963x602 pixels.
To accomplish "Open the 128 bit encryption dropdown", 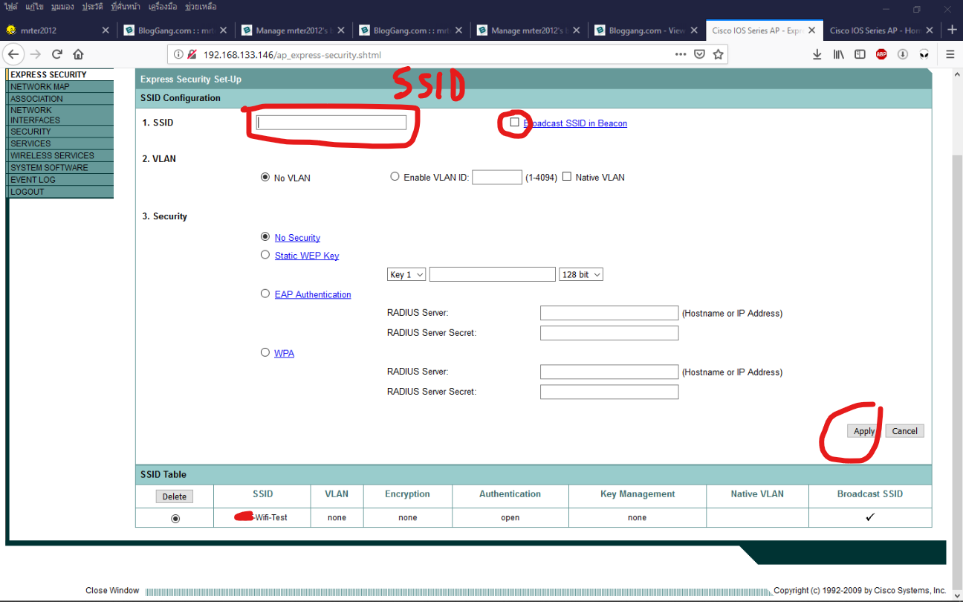I will (x=580, y=274).
